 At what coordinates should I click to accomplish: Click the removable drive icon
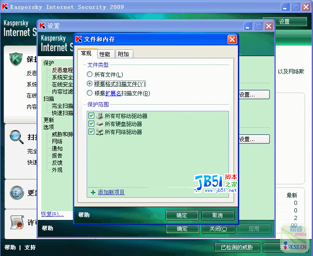(100, 116)
